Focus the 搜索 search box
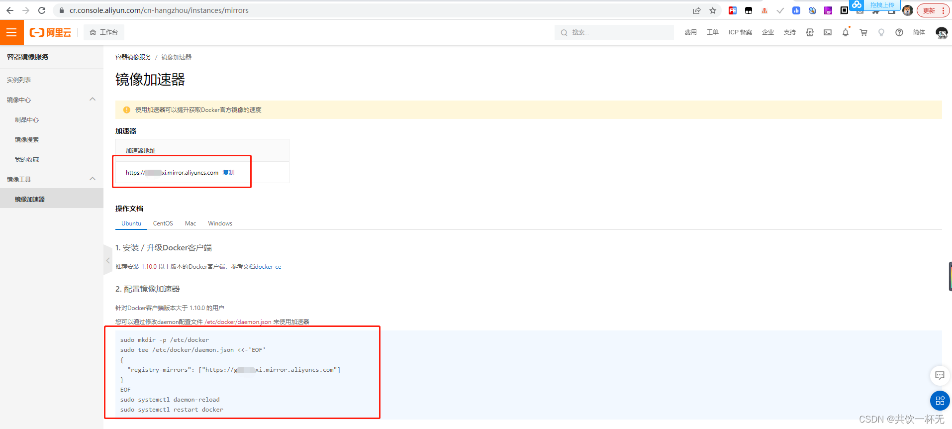Image resolution: width=952 pixels, height=429 pixels. tap(614, 32)
